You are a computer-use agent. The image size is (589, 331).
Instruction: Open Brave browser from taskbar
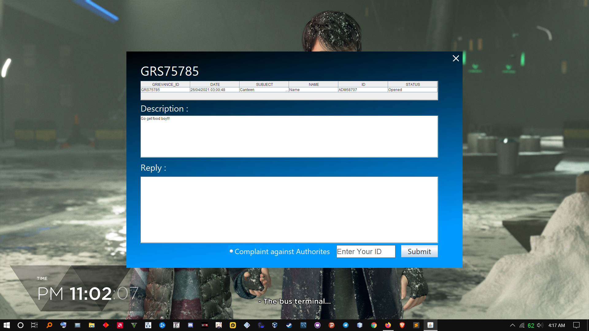click(x=402, y=325)
